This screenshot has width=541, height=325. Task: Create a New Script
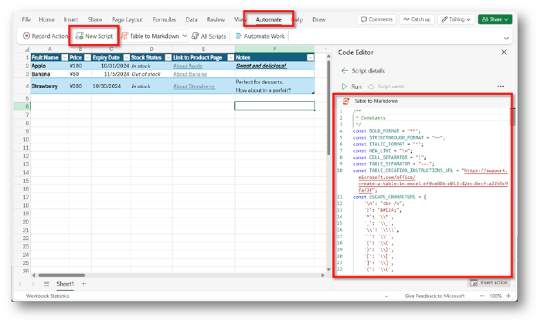point(95,36)
